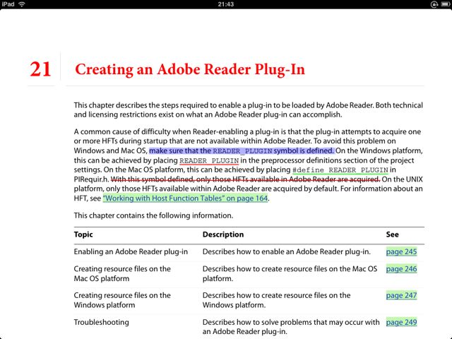The image size is (452, 339).
Task: Tap the "See" column header
Action: pos(393,234)
